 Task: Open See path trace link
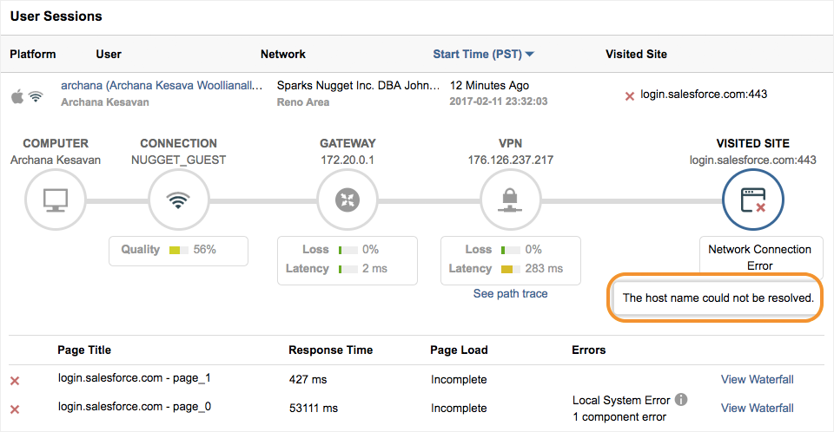[510, 293]
